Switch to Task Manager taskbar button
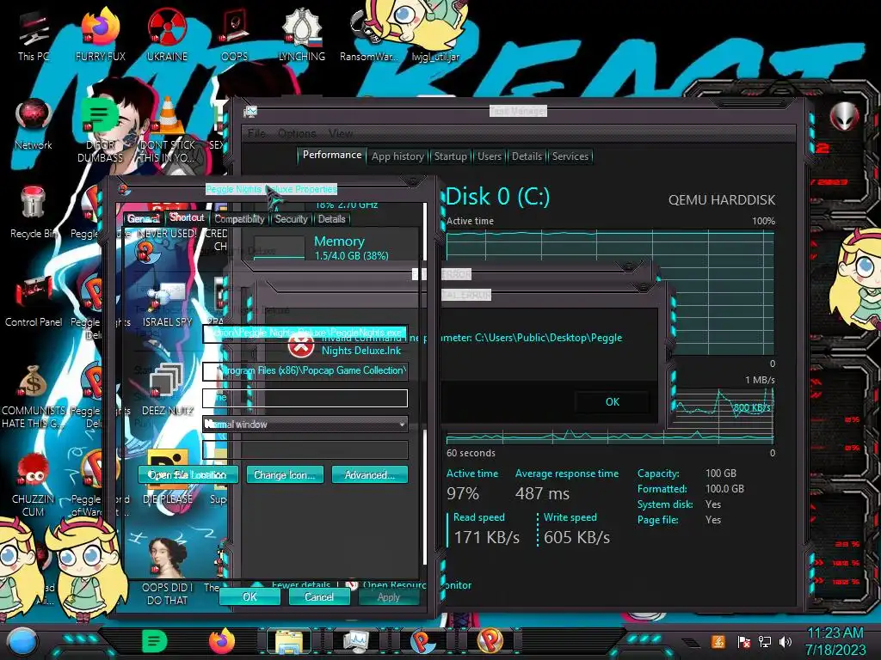 [355, 641]
